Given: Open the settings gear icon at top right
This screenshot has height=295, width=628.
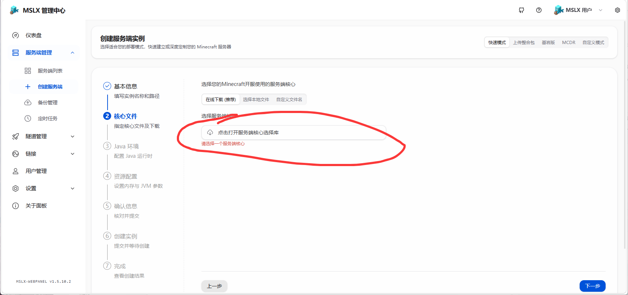Looking at the screenshot, I should coord(618,10).
